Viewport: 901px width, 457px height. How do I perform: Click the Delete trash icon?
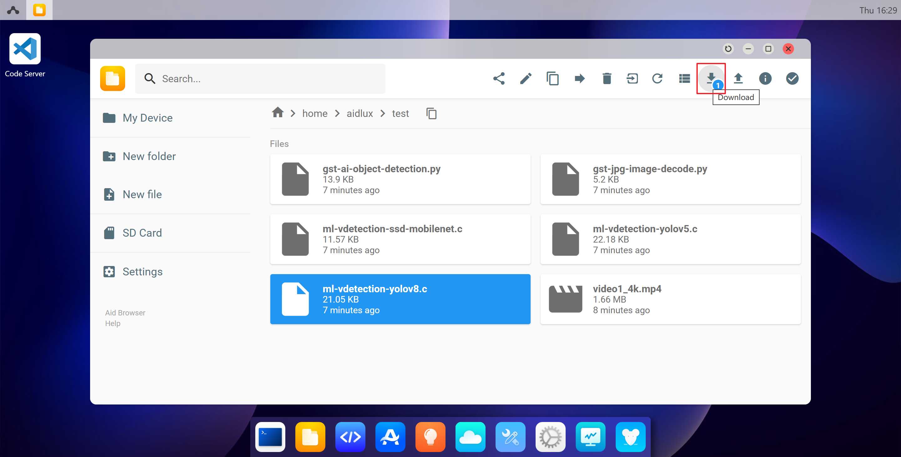click(x=607, y=78)
